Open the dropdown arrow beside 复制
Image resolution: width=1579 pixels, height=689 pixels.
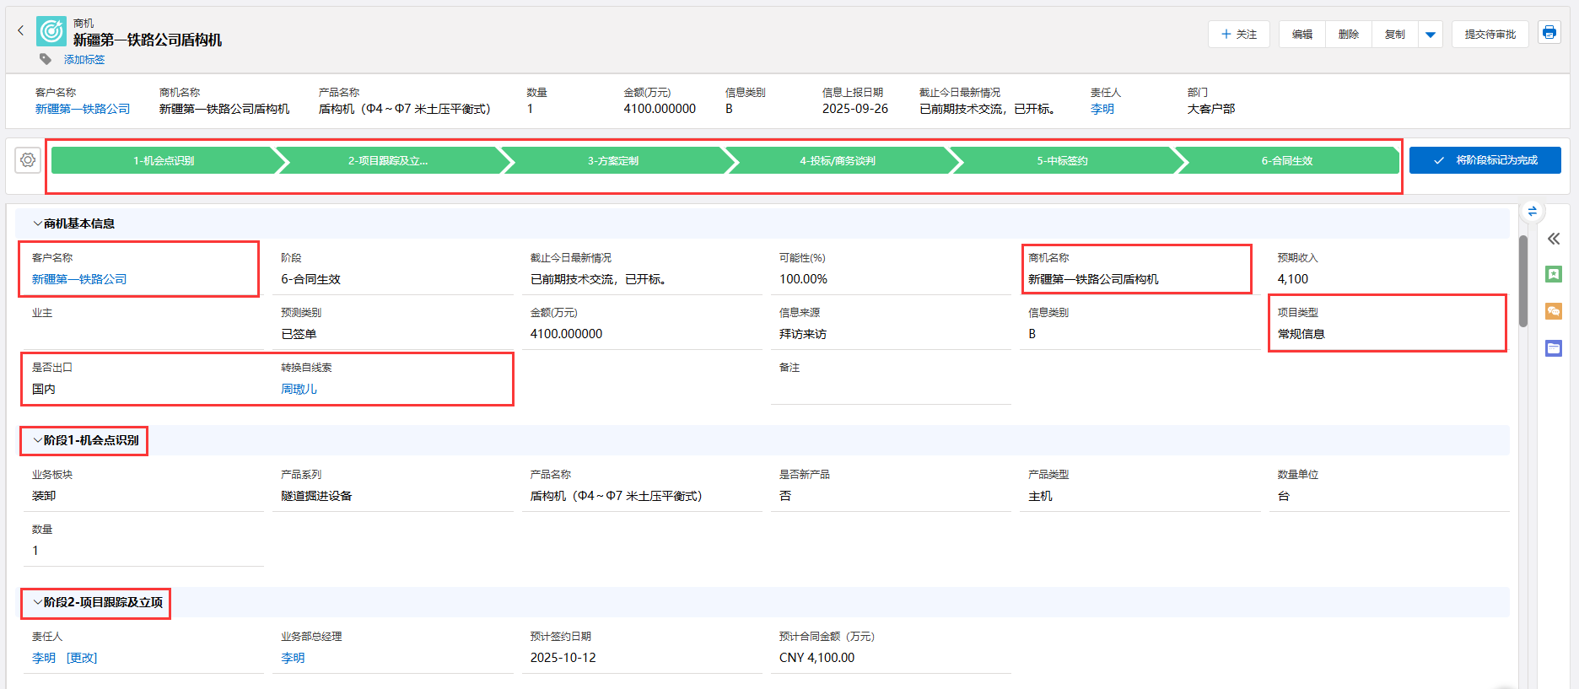[x=1430, y=35]
